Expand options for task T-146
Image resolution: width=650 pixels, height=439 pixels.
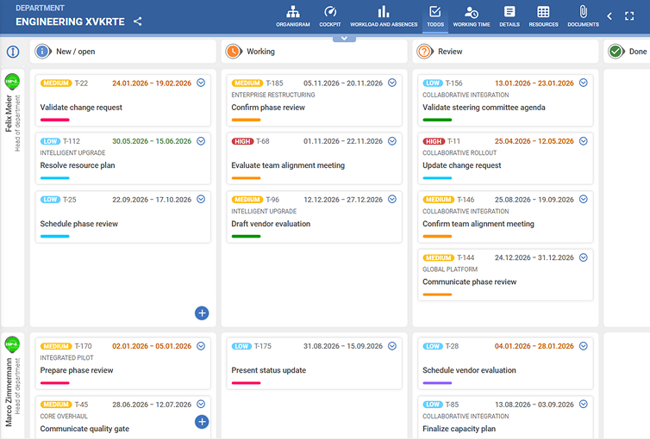[584, 199]
